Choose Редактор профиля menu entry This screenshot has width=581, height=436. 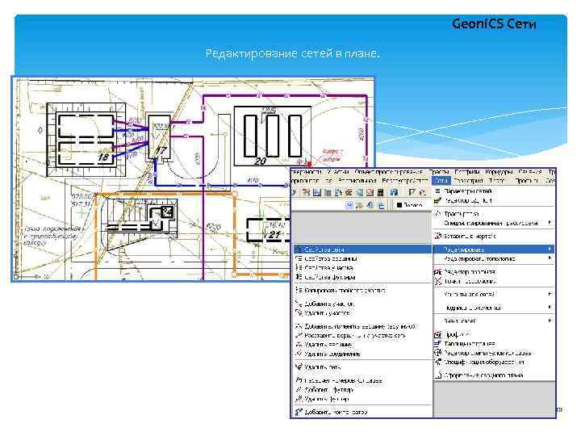470,272
